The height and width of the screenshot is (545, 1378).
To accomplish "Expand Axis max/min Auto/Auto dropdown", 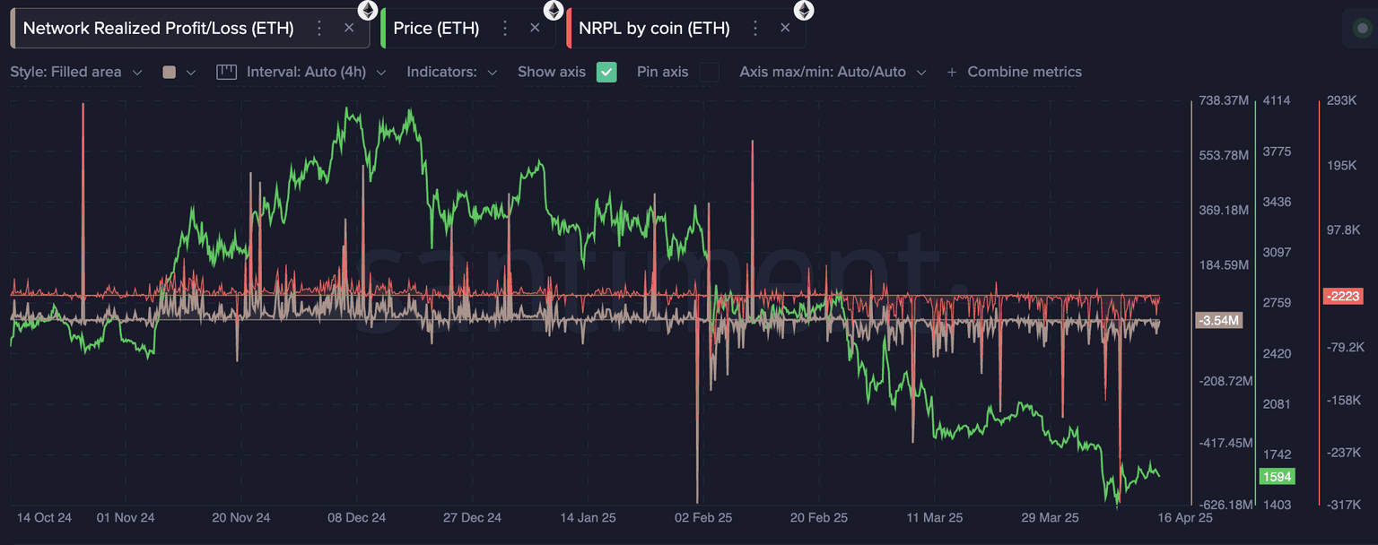I will pos(832,72).
